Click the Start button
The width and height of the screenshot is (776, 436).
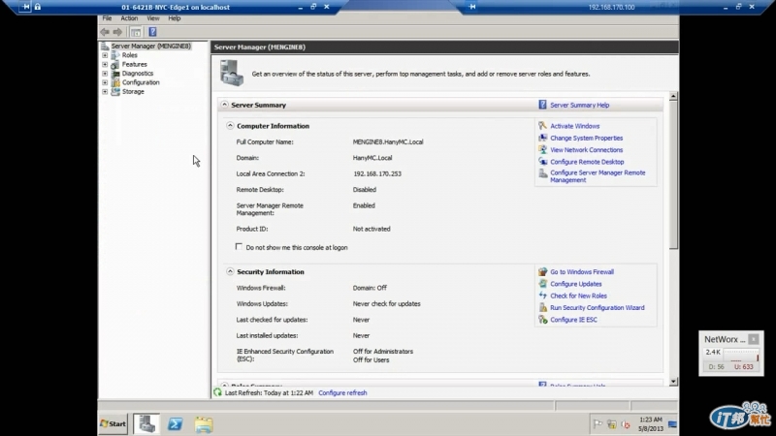pyautogui.click(x=113, y=423)
